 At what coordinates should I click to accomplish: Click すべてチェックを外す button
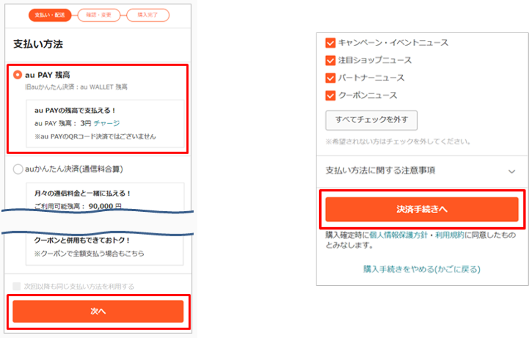click(x=371, y=120)
